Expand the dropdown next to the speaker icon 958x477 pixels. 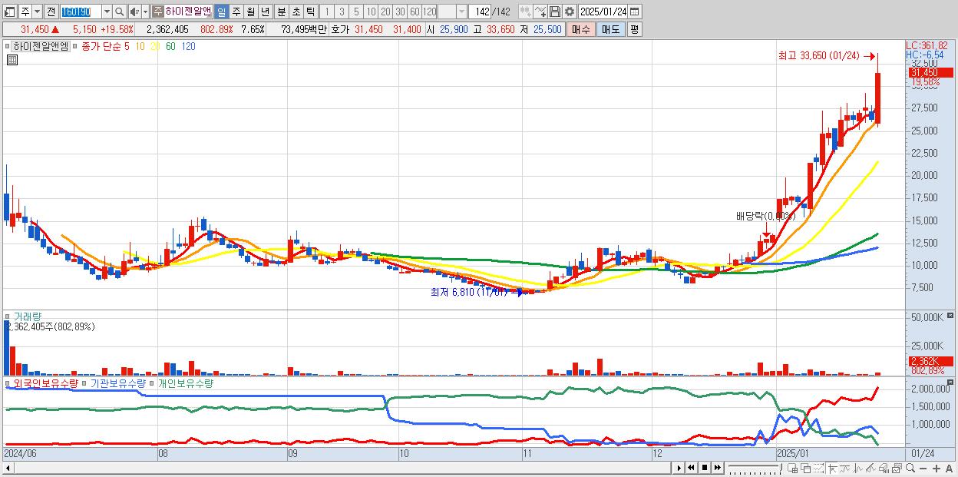coord(145,12)
